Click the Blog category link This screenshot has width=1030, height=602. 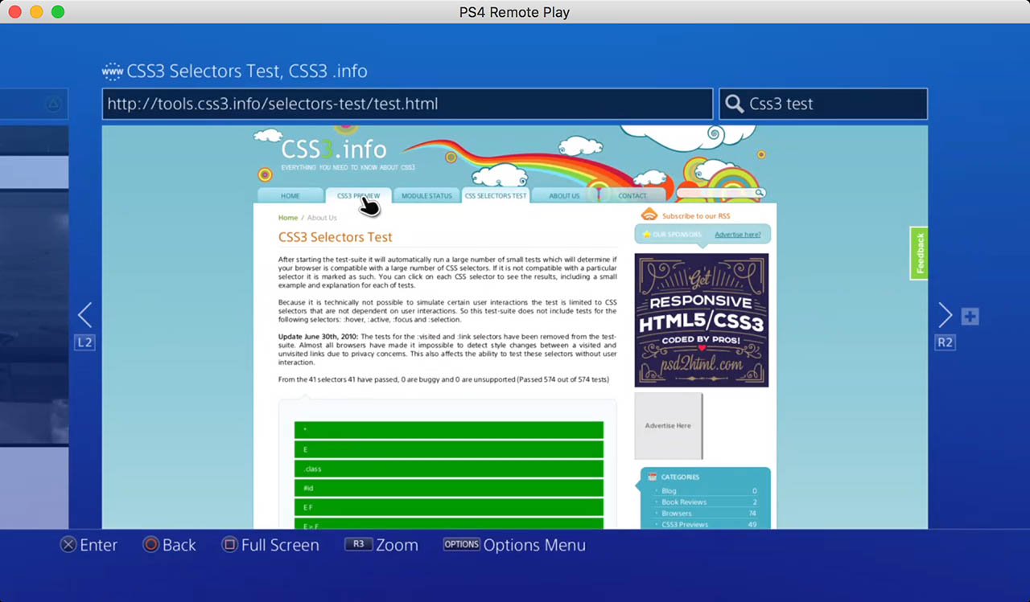669,491
